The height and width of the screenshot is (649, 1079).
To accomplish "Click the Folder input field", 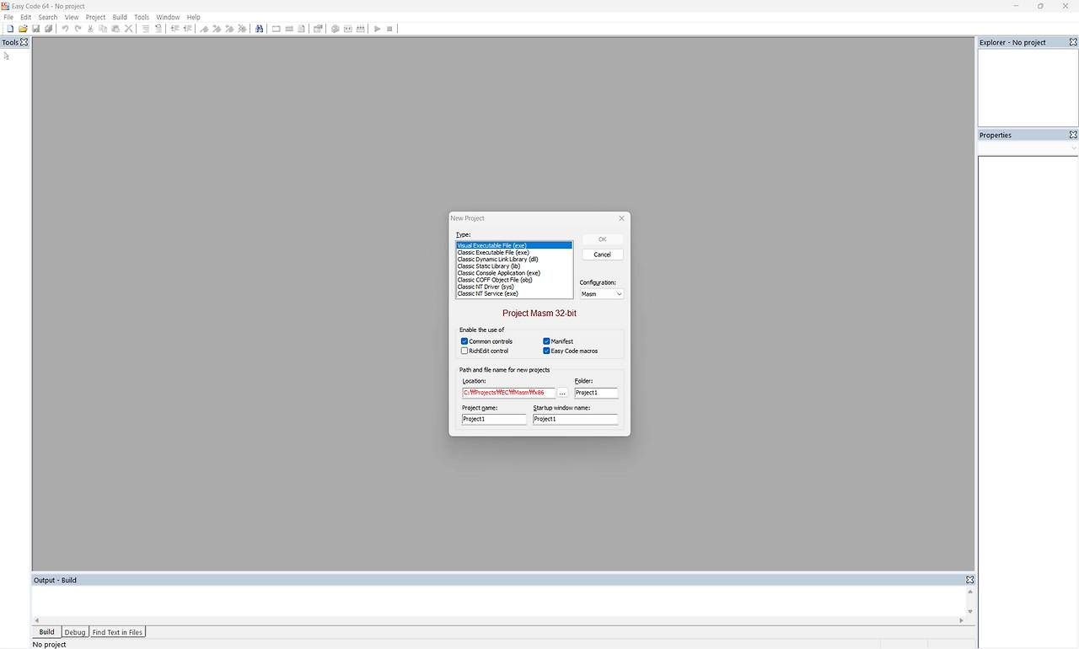I will coord(596,393).
